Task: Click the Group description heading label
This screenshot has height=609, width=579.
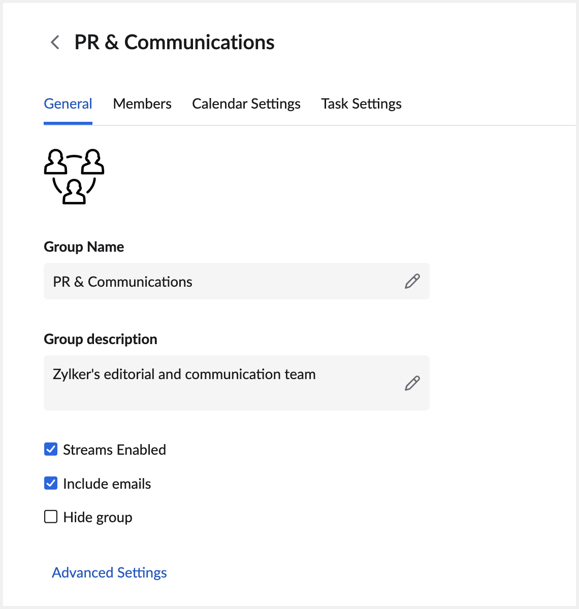Action: pos(101,339)
